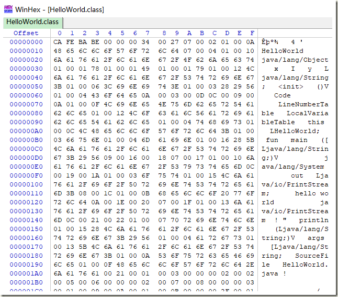The image size is (338, 297).
Task: Click offset 000000F0 in the offset column
Action: point(26,175)
